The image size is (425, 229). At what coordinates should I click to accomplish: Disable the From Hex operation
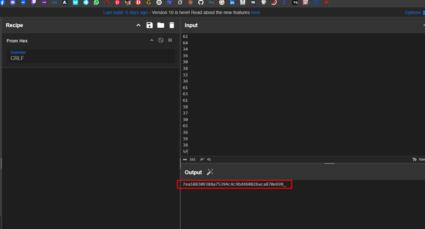pos(161,40)
